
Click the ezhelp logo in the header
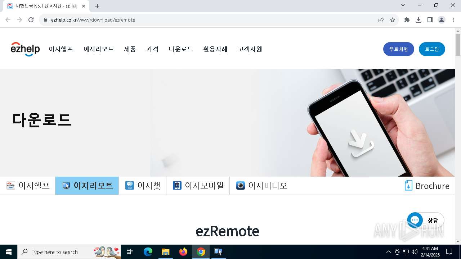[25, 49]
